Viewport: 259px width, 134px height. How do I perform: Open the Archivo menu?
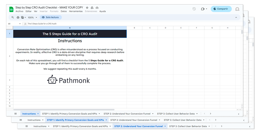pyautogui.click(x=19, y=11)
